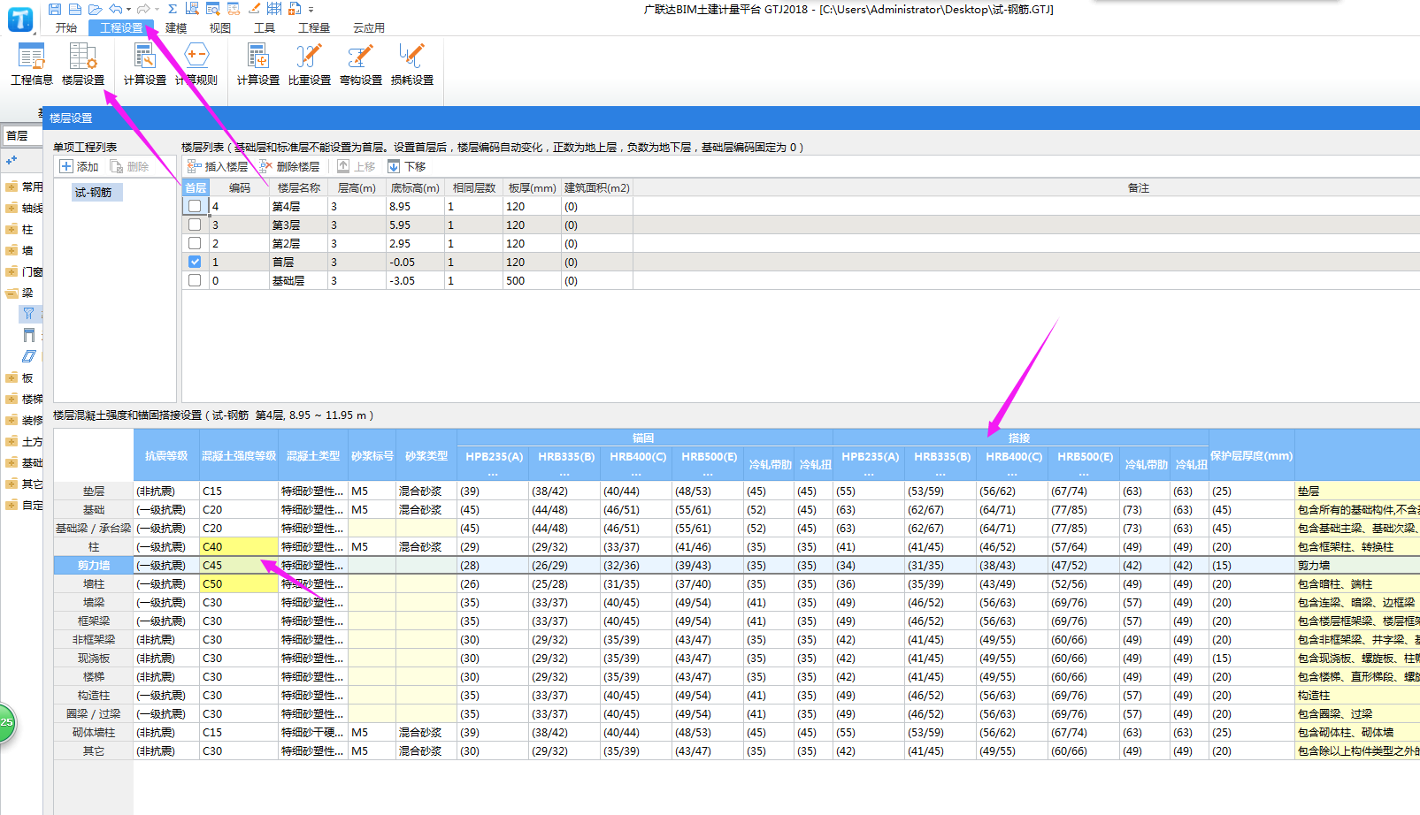Click the yellow C40 concrete grade cell for 柱
Screen dimensions: 1420x815
pos(239,546)
